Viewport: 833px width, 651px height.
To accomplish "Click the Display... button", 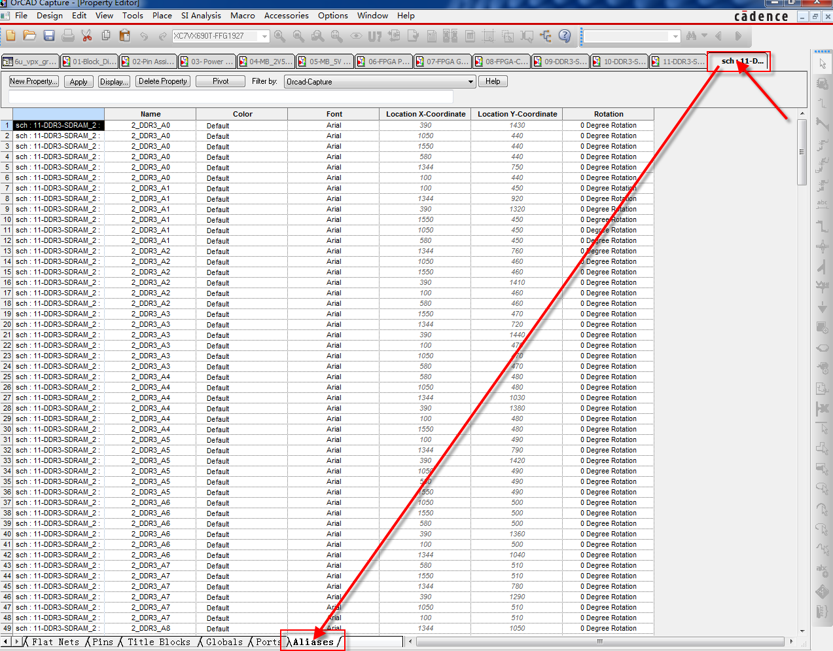I will coord(115,81).
